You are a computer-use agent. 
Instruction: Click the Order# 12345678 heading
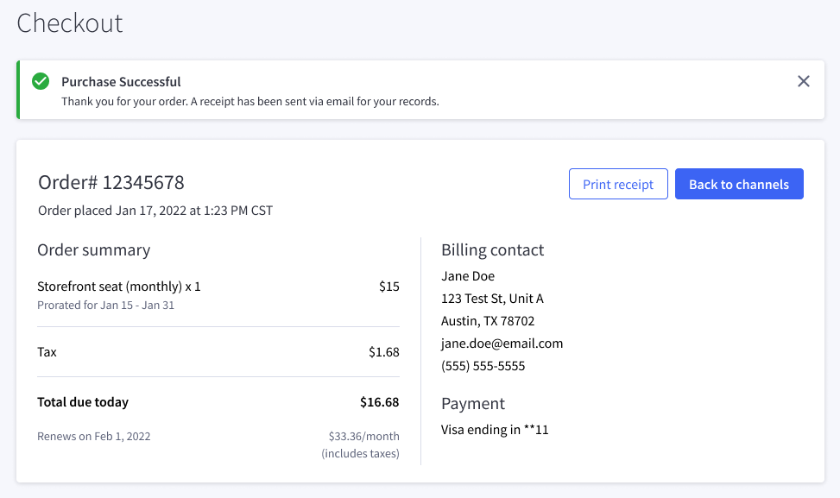[111, 182]
